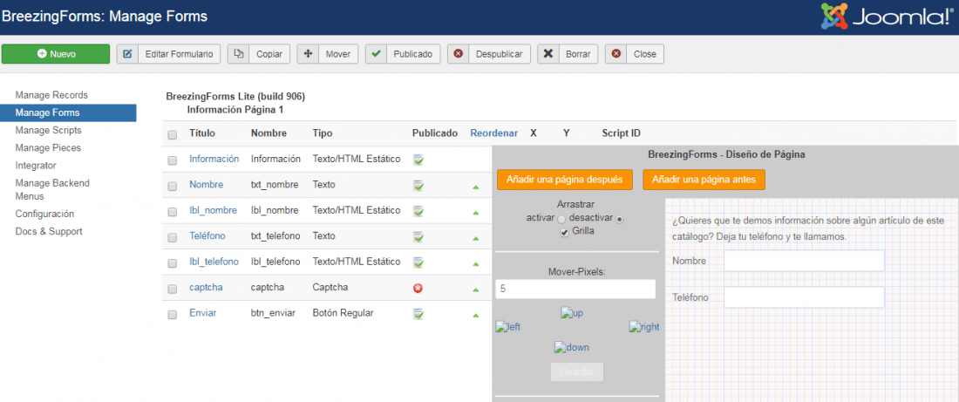Open the captcha element link
The width and height of the screenshot is (959, 402).
(206, 287)
